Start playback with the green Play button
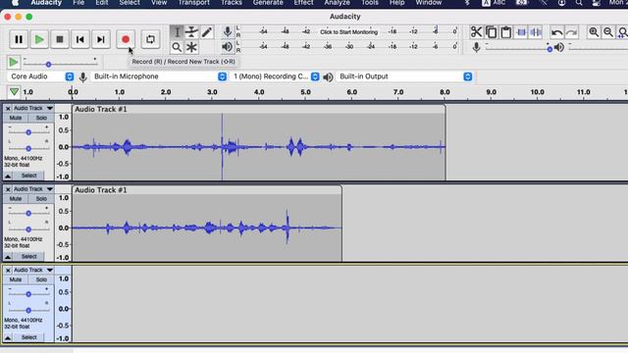The image size is (628, 353). pos(39,39)
